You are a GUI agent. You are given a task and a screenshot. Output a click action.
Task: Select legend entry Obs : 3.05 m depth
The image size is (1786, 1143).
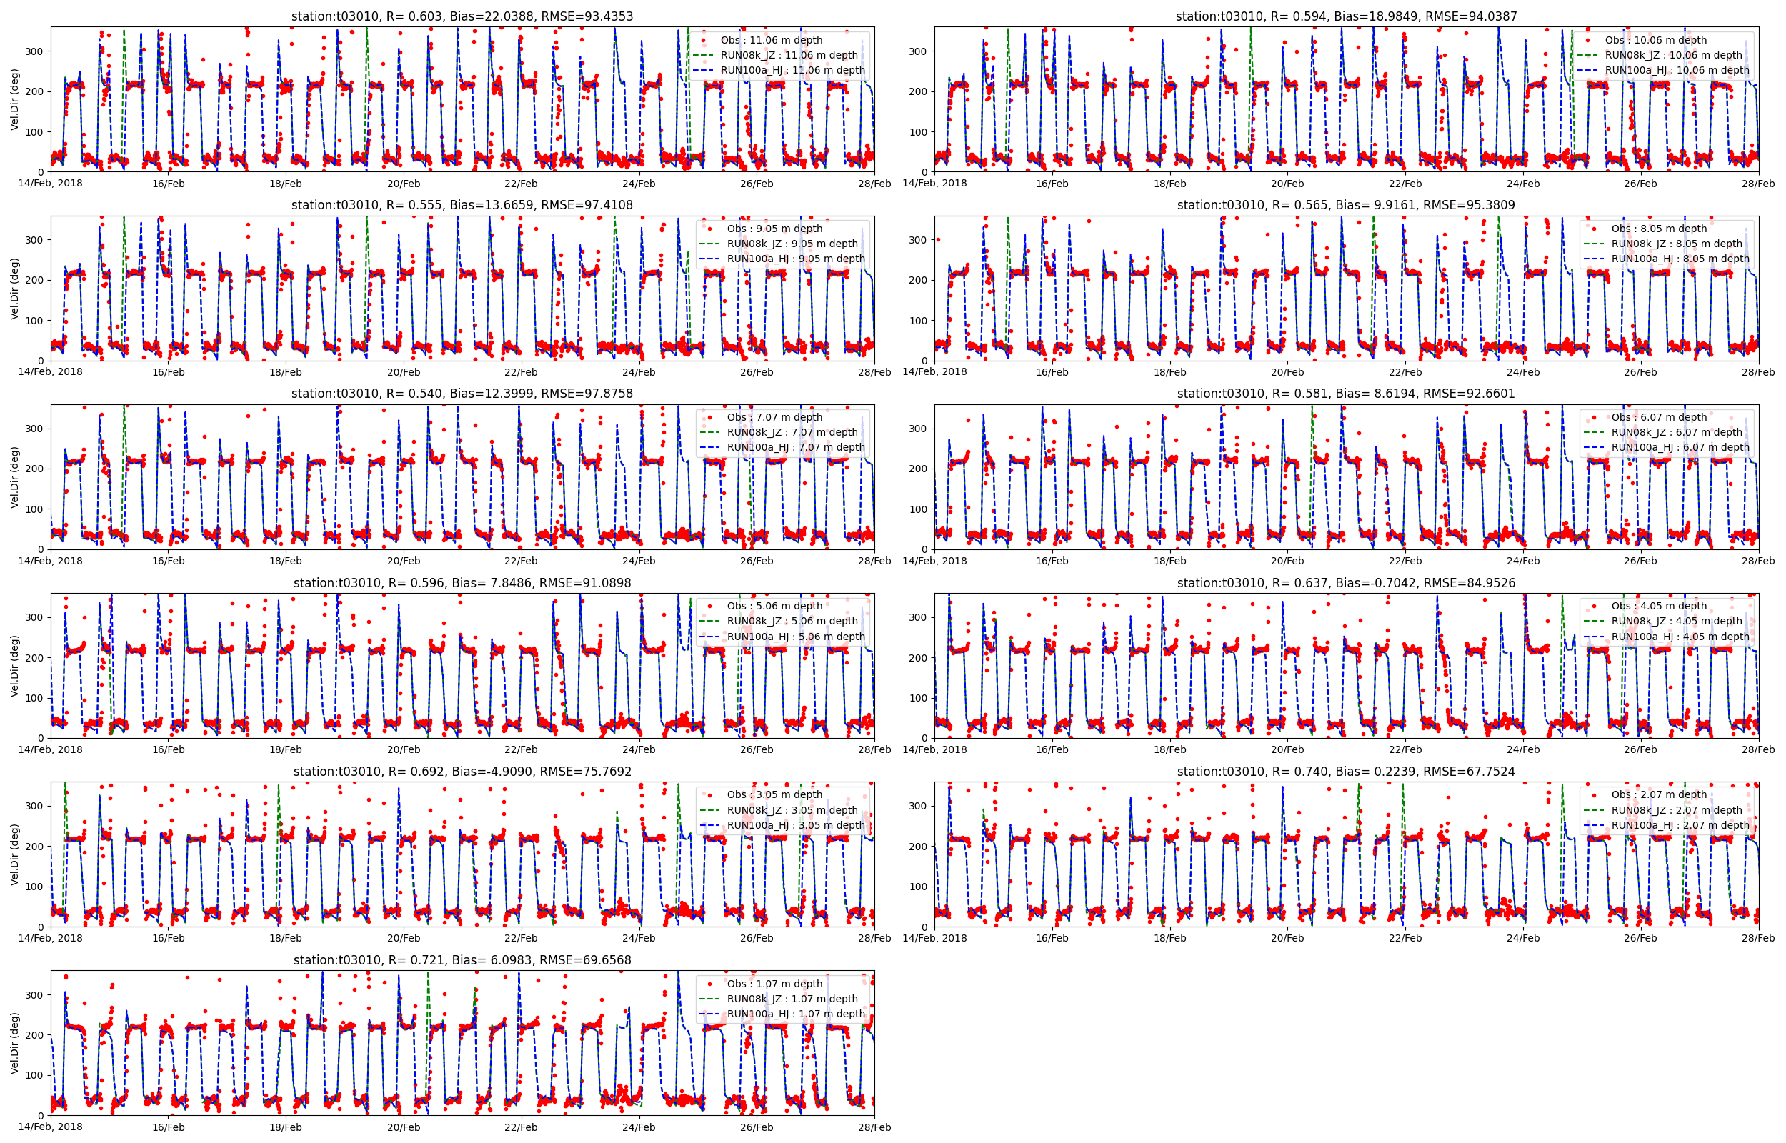pos(774,795)
